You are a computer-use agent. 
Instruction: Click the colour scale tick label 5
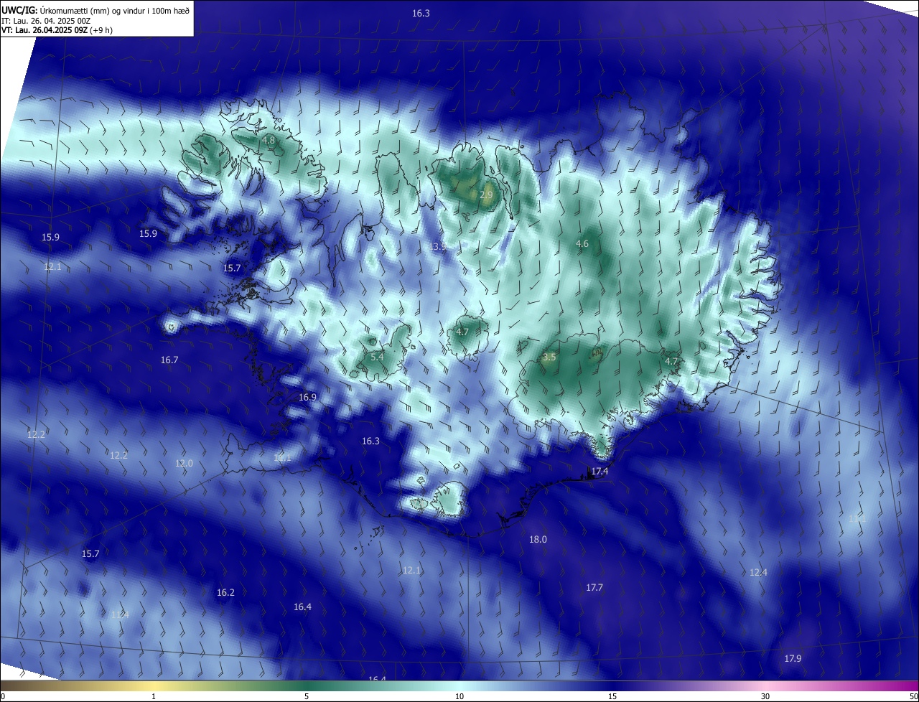(x=307, y=697)
